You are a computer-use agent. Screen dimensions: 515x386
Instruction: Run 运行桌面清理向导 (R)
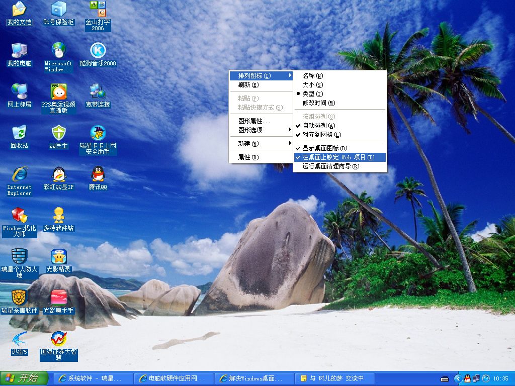pyautogui.click(x=340, y=166)
